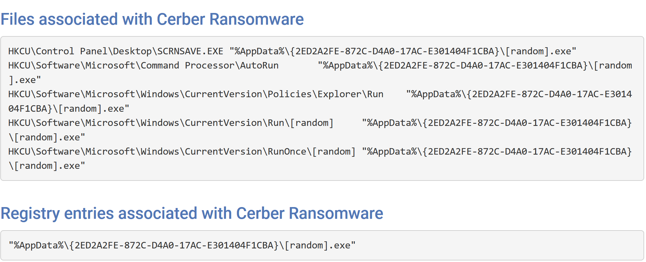Click the first '\[random].exe"' continuation line
This screenshot has height=262, width=646.
click(47, 137)
